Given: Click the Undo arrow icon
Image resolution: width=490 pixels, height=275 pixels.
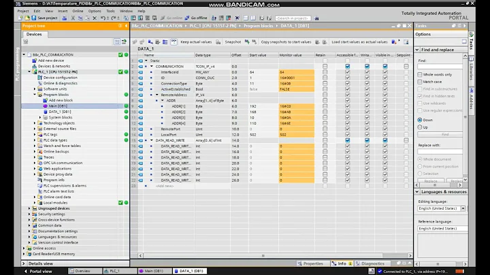Looking at the screenshot, I should (x=103, y=18).
